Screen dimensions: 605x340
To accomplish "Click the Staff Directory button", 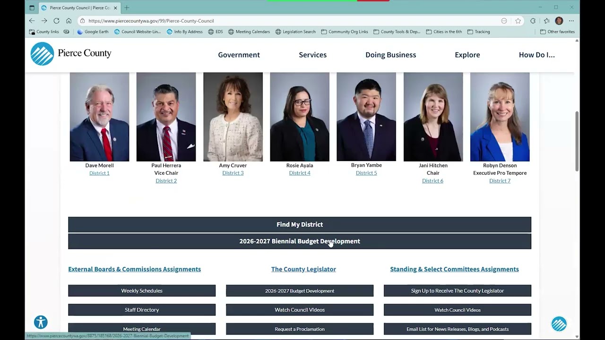I will tap(142, 310).
